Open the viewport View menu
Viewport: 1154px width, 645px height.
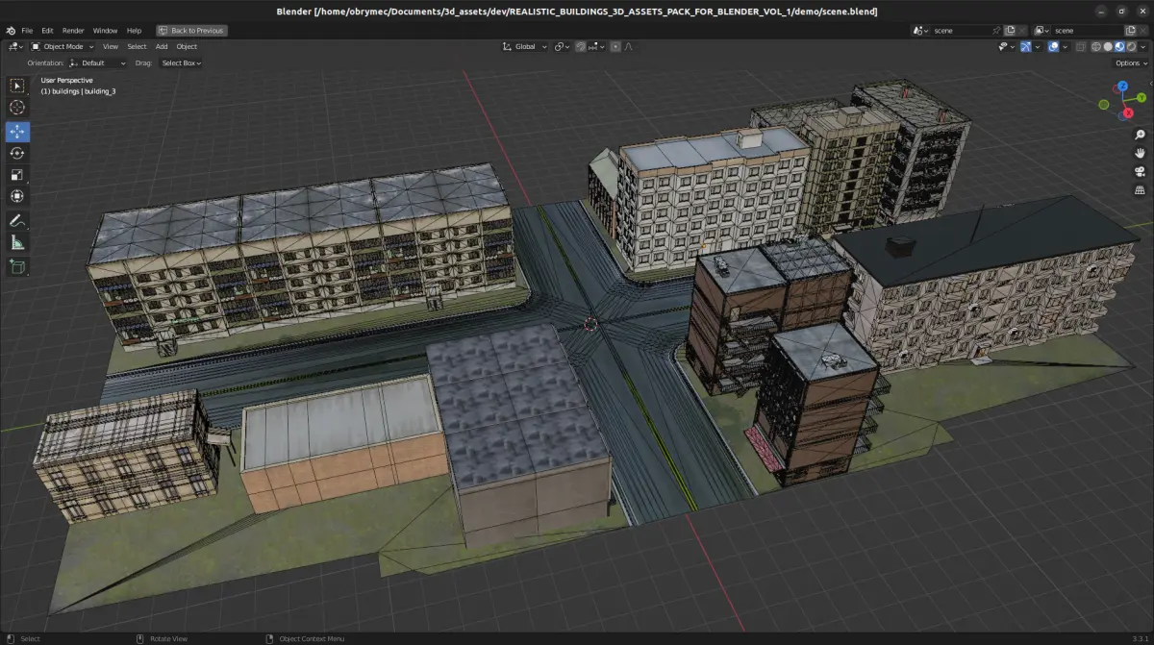[x=111, y=46]
